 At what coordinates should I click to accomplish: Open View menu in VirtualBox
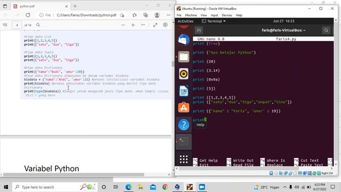[204, 15]
